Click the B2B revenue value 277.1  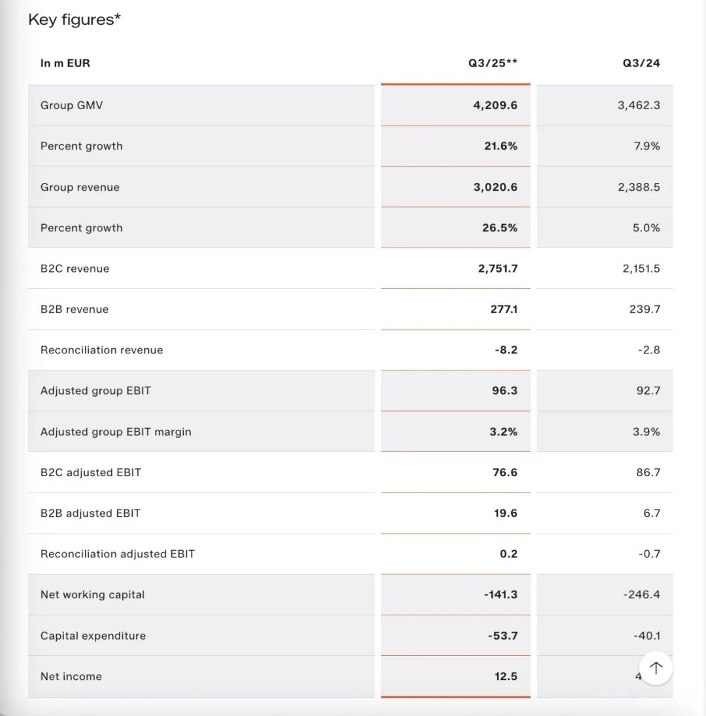point(503,309)
